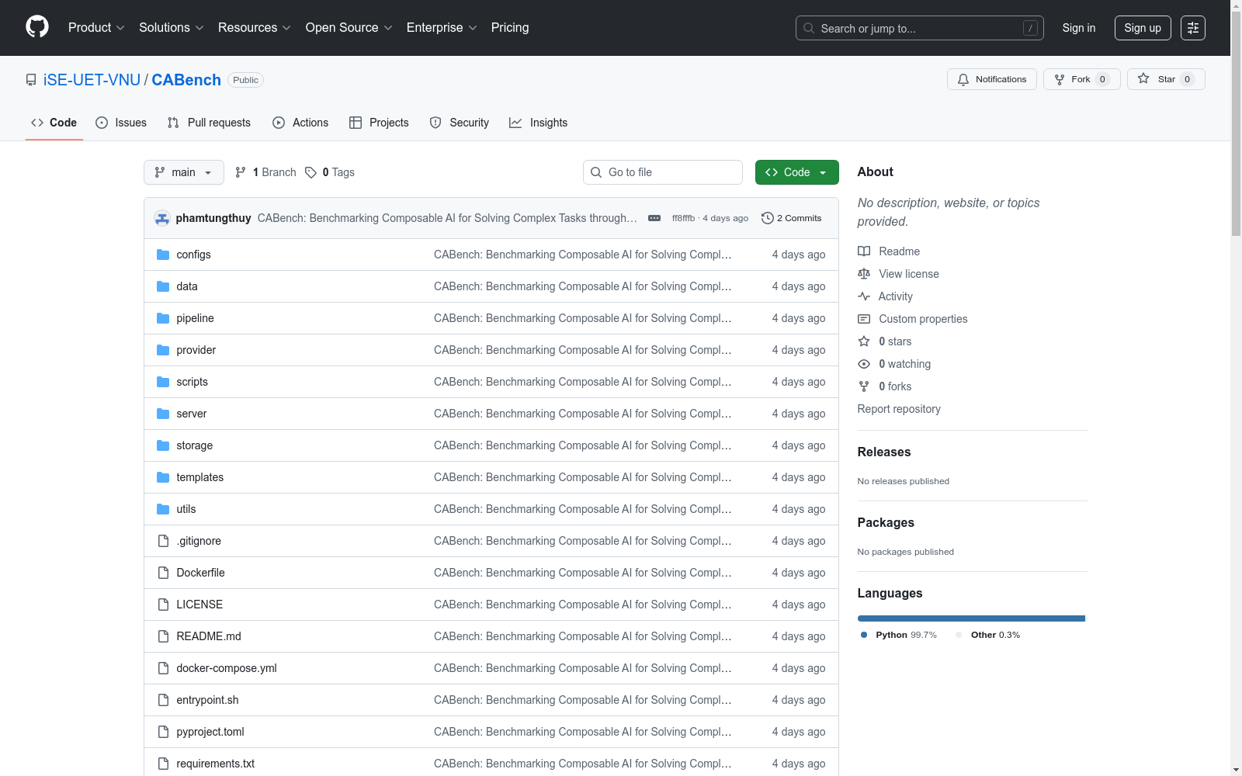
Task: Click the docker-compose.yml file icon
Action: [x=163, y=668]
